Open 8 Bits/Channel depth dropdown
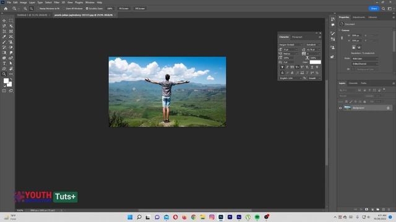This screenshot has height=222, width=396. coord(365,64)
